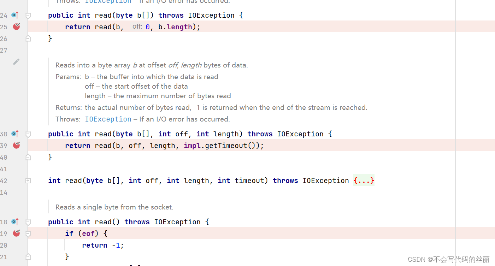Expand the folded read with timeout method
This screenshot has height=266, width=495.
click(28, 181)
